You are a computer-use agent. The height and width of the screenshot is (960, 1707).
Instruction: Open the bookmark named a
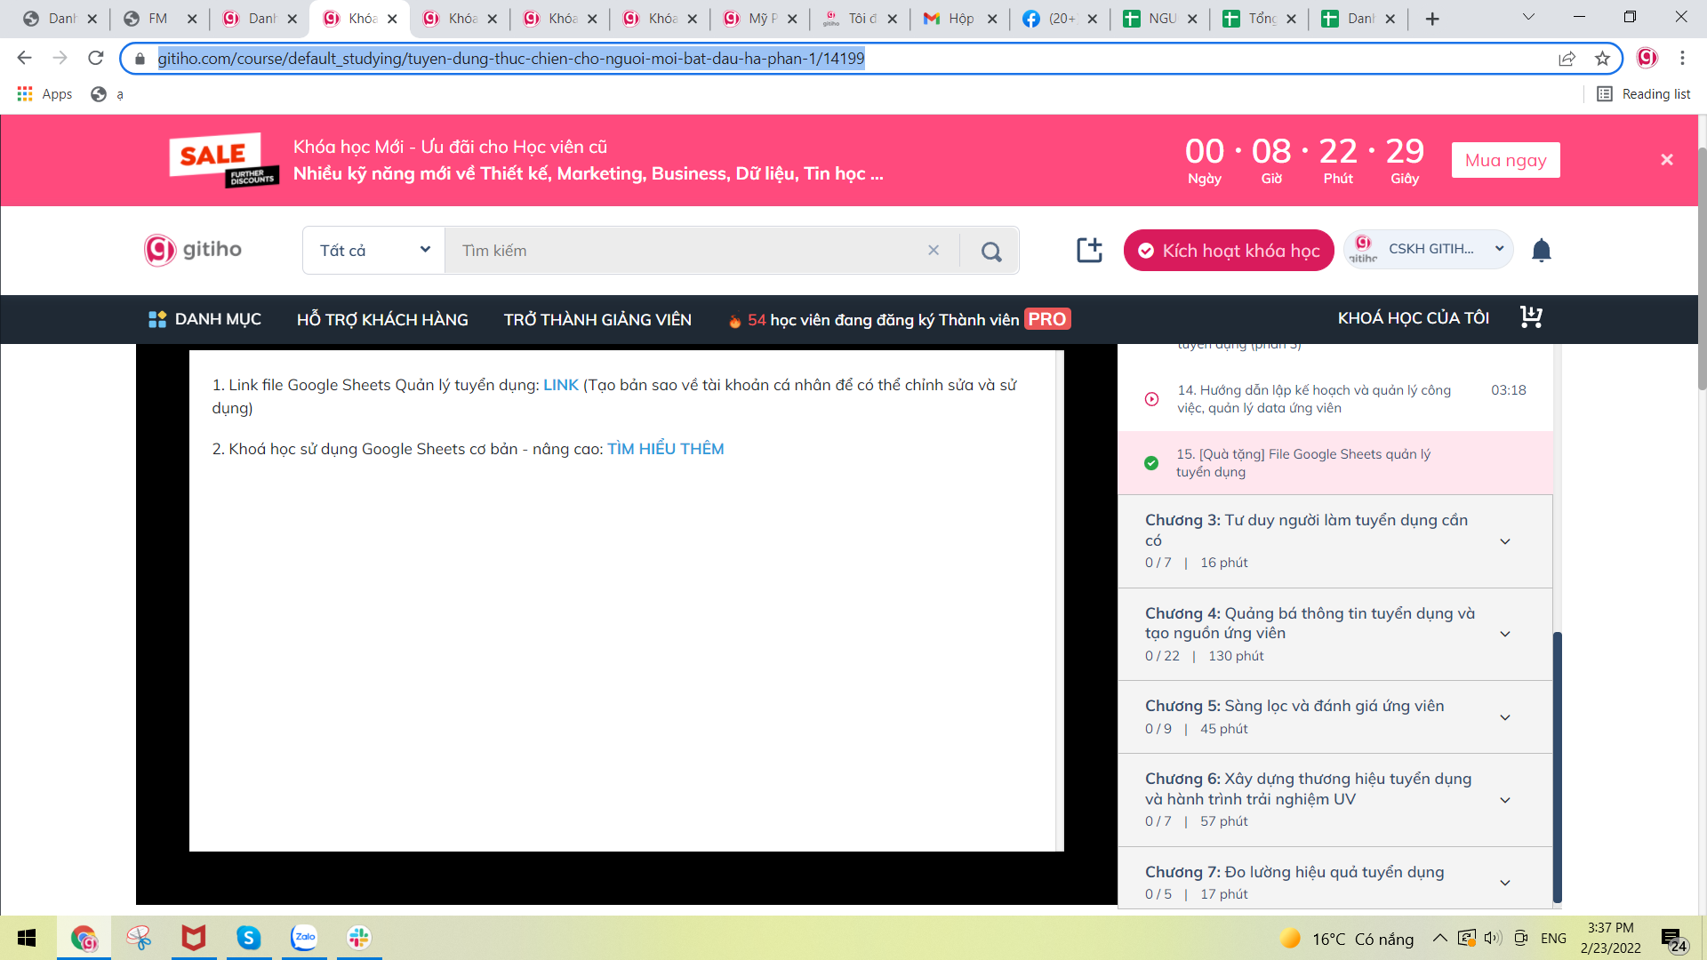tap(108, 94)
